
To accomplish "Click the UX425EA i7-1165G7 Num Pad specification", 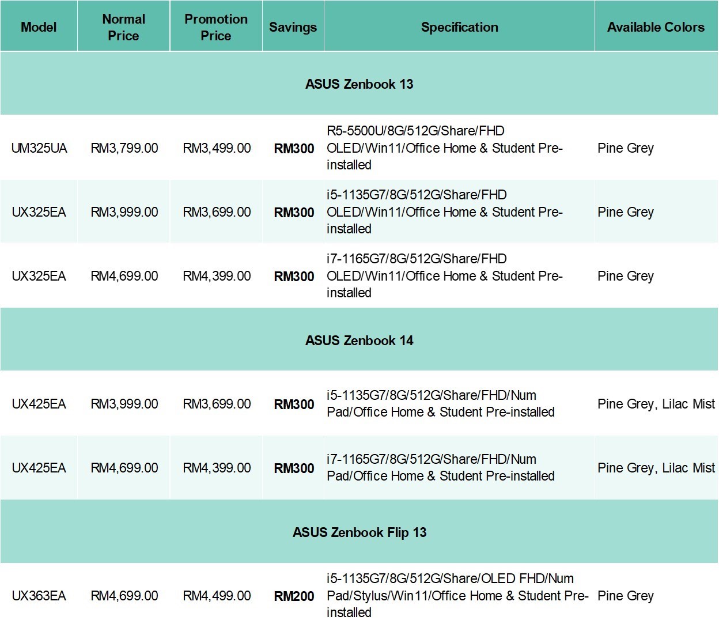I will point(441,468).
